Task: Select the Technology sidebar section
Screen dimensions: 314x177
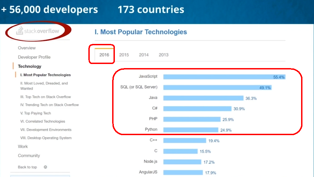Action: 30,66
